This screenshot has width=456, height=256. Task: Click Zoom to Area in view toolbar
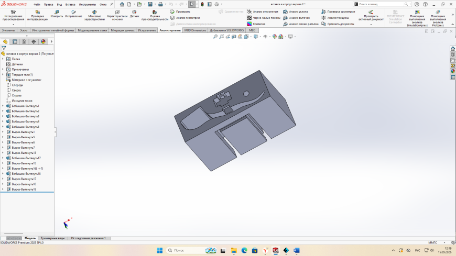(x=222, y=37)
